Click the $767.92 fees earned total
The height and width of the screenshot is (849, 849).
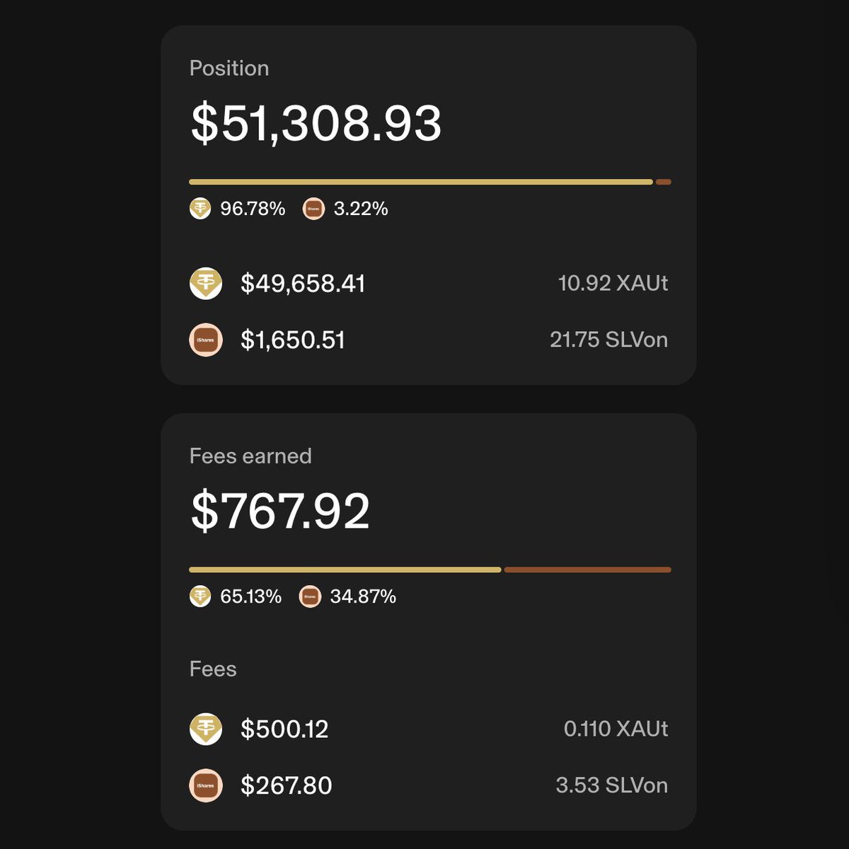click(x=280, y=511)
